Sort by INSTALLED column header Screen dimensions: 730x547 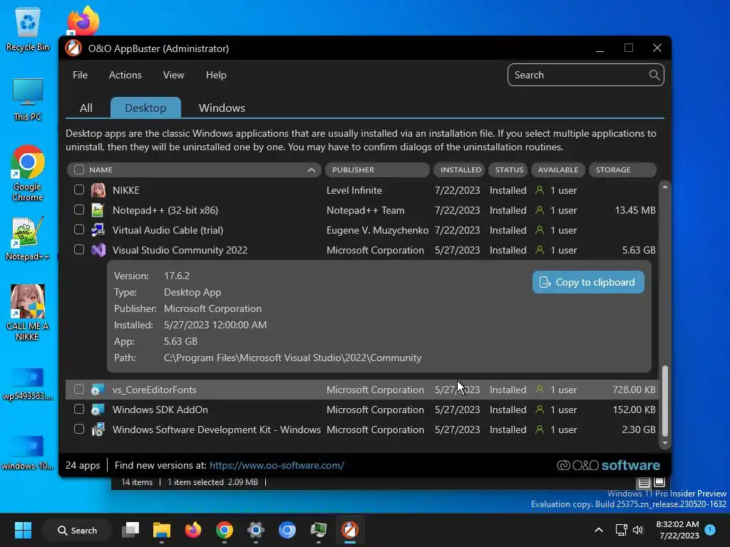click(x=460, y=170)
